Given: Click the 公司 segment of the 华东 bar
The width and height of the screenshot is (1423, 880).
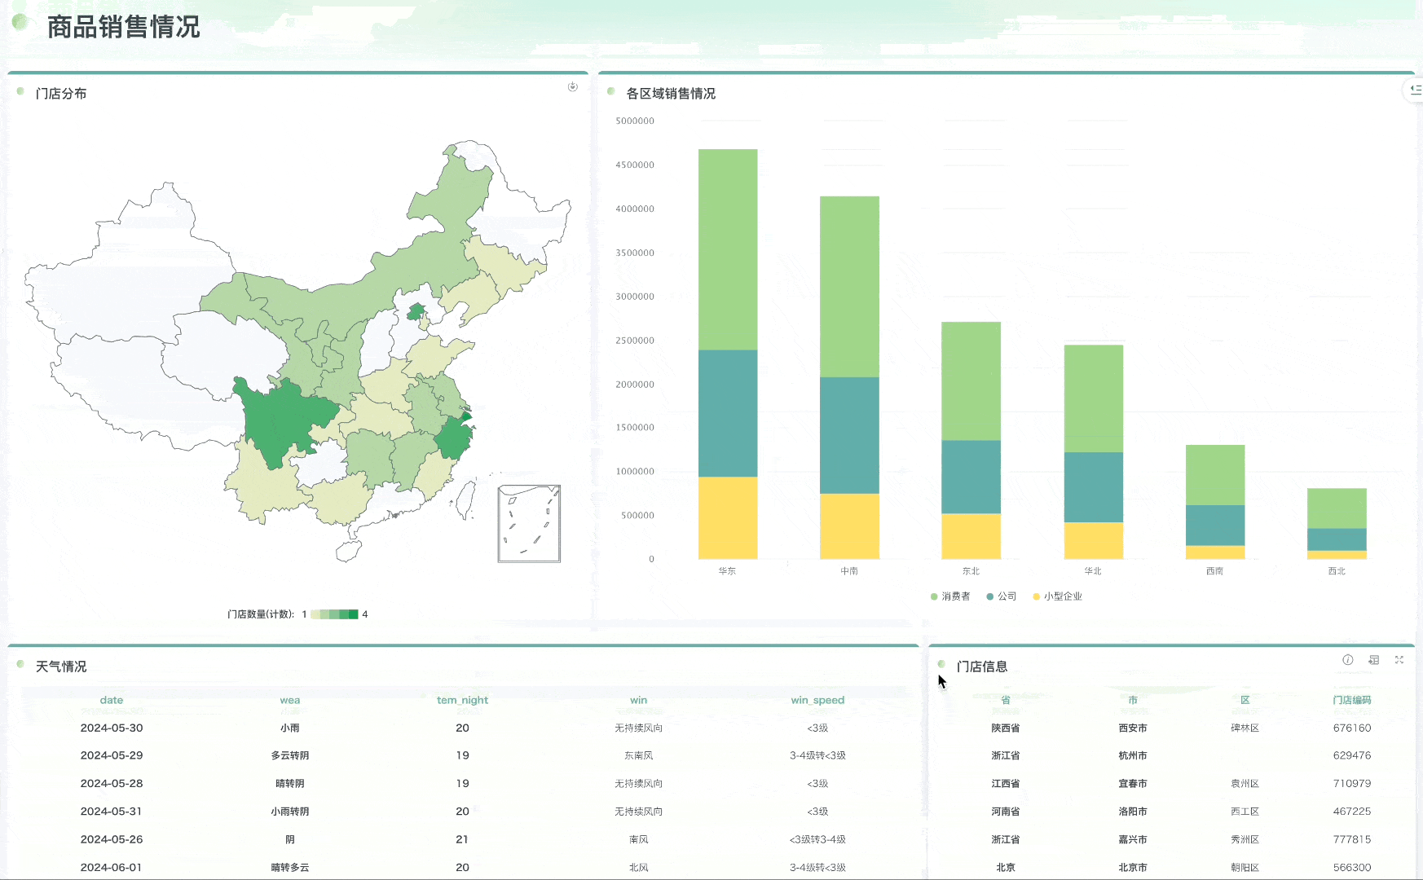Looking at the screenshot, I should 728,414.
